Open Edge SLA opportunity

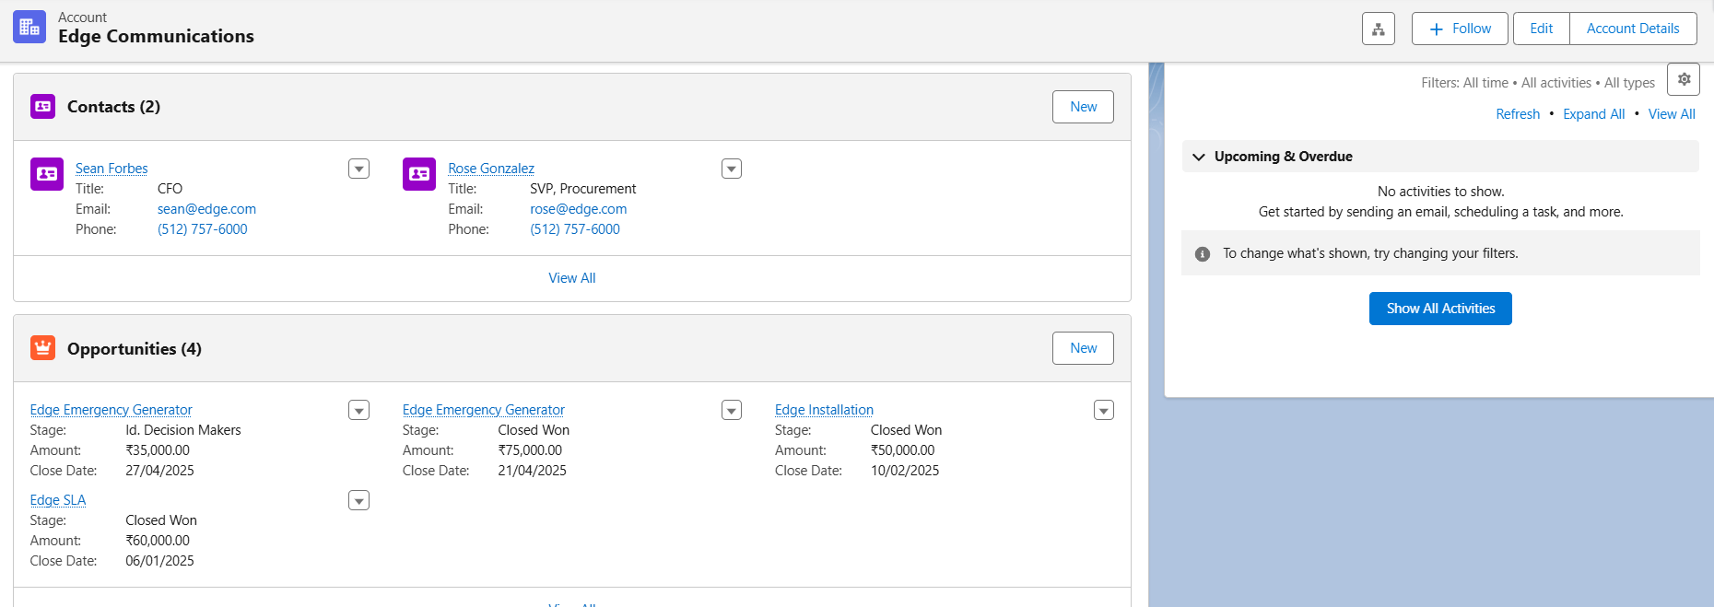tap(58, 500)
